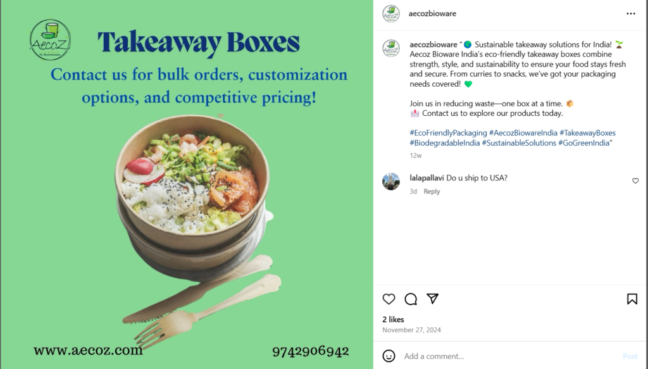Open #SustainableSolutions hashtag

point(519,142)
